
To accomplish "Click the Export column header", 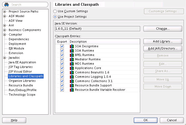I will point(62,42).
